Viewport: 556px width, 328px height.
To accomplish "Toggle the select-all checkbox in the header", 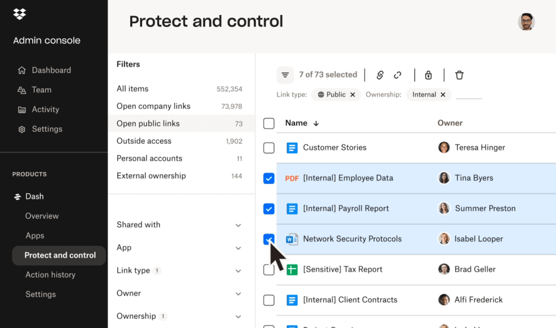I will click(x=269, y=123).
